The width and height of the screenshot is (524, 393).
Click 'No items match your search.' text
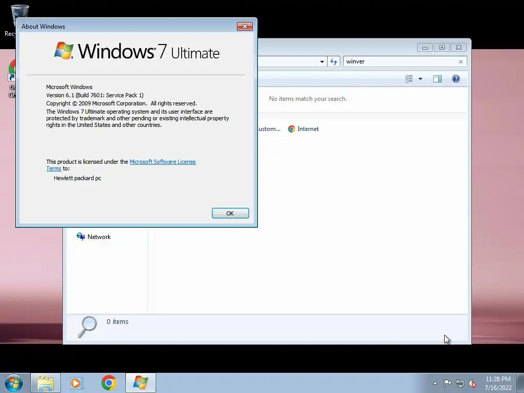tap(308, 99)
